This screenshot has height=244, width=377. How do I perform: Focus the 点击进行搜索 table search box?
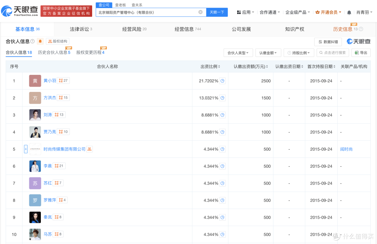point(333,53)
